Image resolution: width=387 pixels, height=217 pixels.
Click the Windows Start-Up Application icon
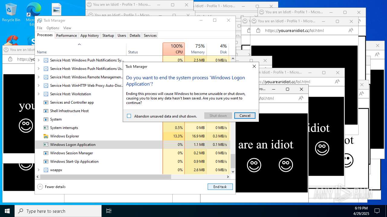46,162
